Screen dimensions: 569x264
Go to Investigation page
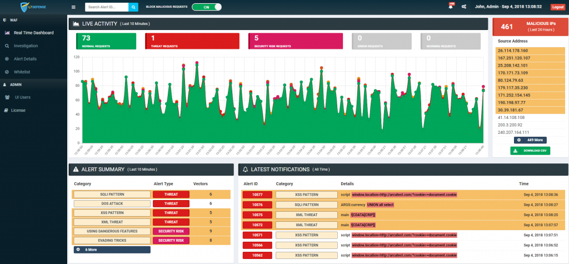click(x=26, y=46)
